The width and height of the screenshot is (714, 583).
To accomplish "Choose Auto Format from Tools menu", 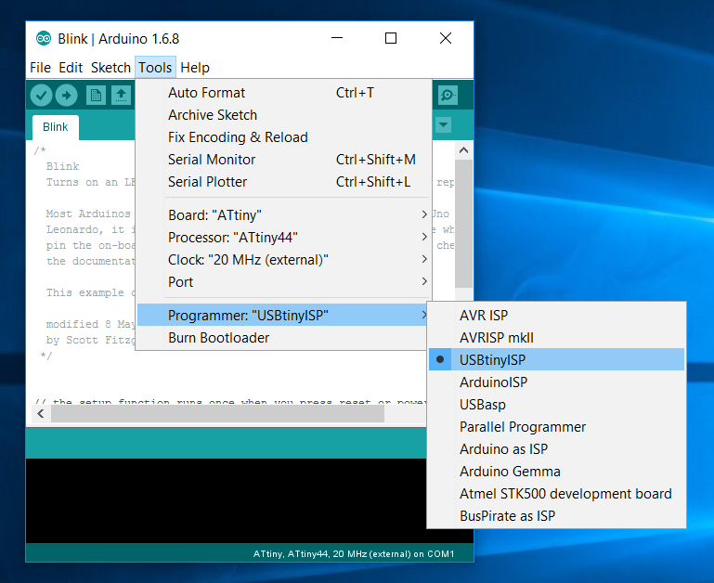I will point(284,93).
